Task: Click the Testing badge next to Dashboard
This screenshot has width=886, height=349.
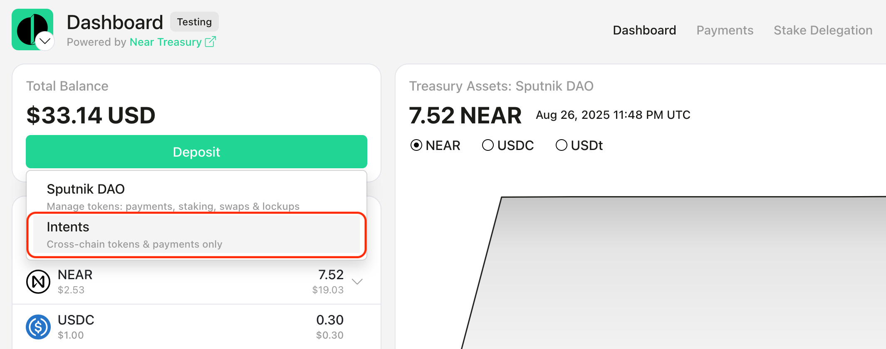Action: 194,22
